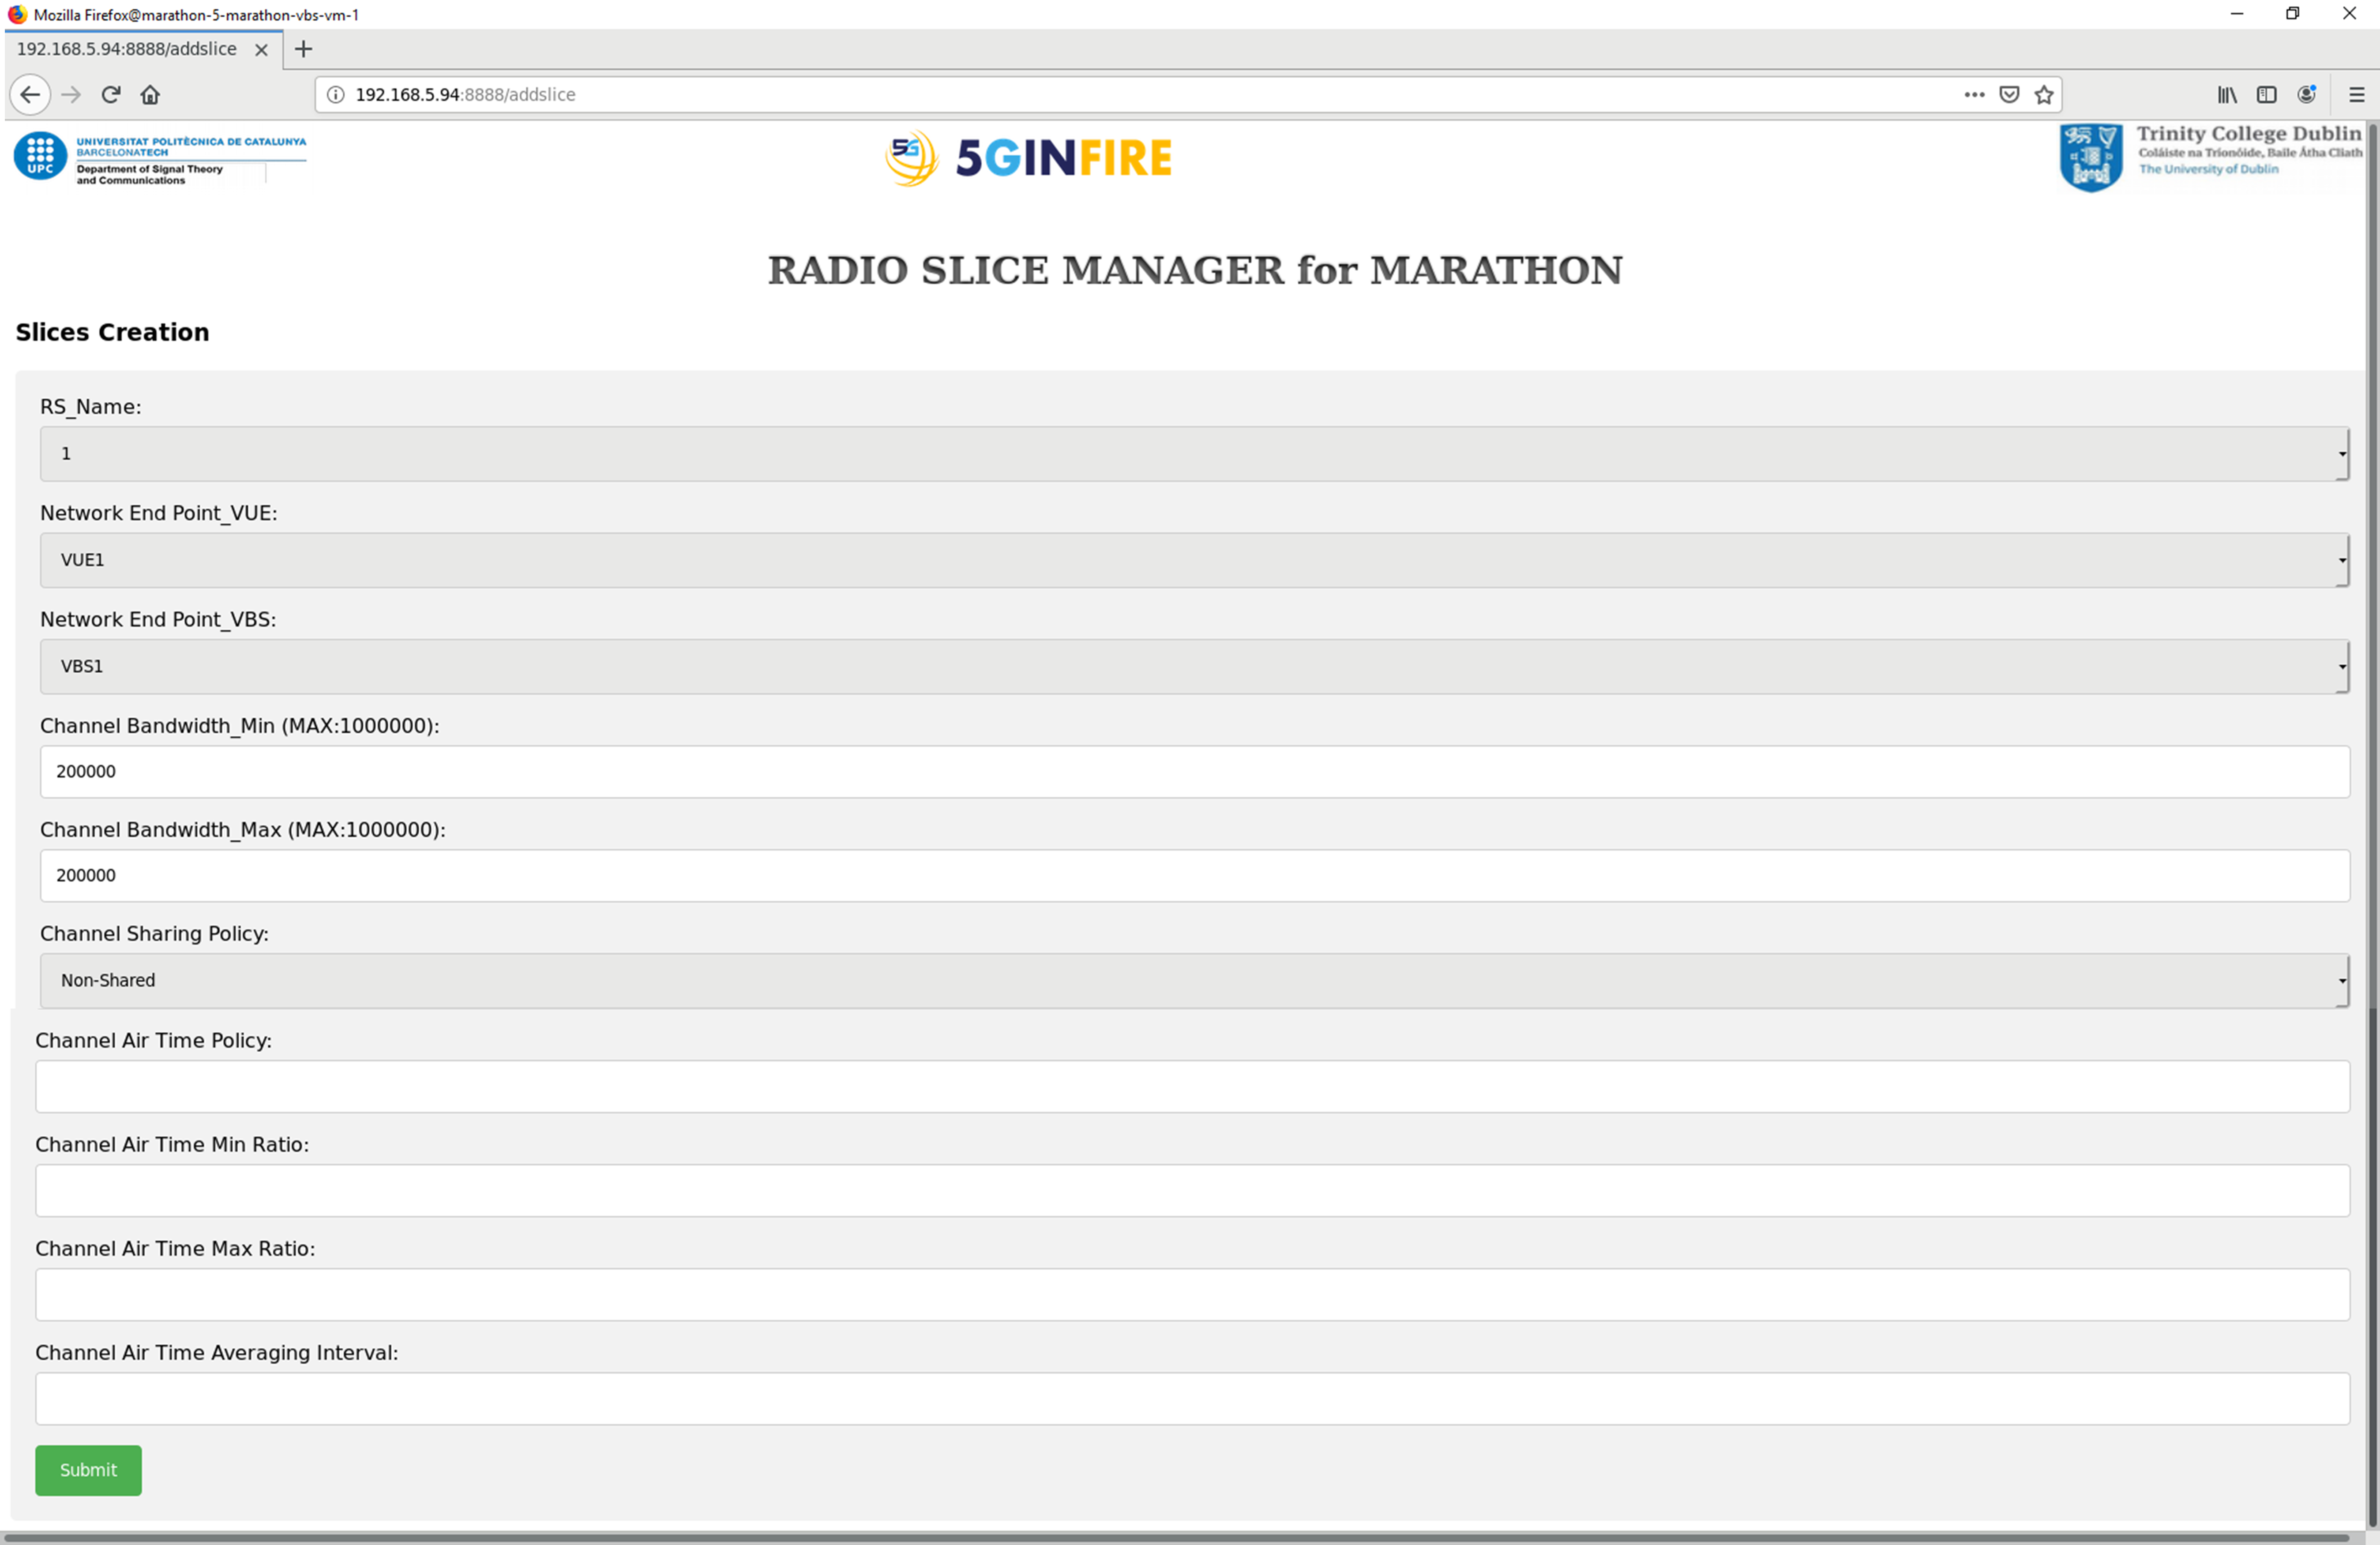Open Network End Point_VUE dropdown
This screenshot has height=1545, width=2380.
pyautogui.click(x=1194, y=560)
